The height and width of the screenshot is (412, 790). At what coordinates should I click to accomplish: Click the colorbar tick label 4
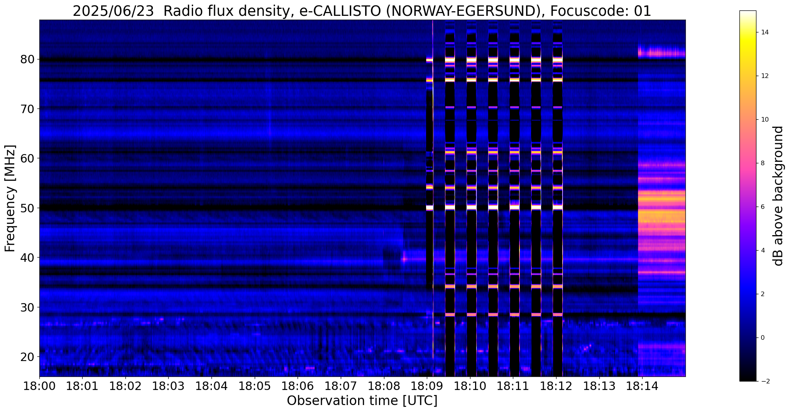pos(762,251)
